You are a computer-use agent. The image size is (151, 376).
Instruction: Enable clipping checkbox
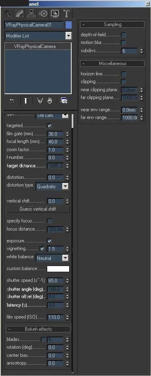point(123,82)
